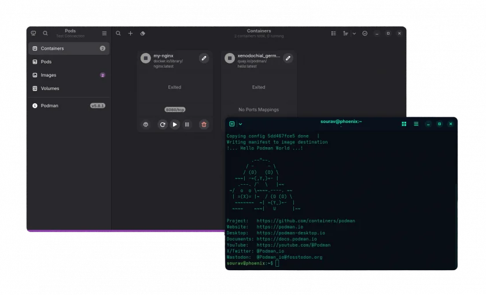Open a new terminal tab icon

(232, 124)
